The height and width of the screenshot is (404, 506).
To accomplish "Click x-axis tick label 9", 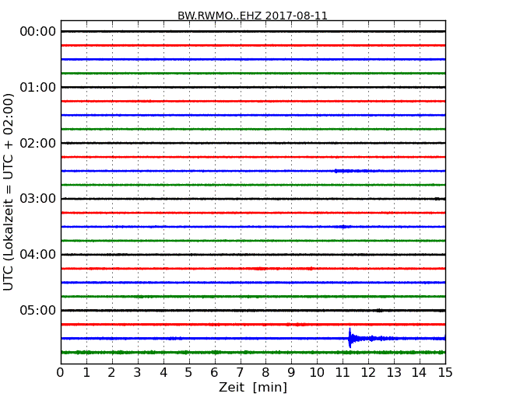I will point(291,373).
